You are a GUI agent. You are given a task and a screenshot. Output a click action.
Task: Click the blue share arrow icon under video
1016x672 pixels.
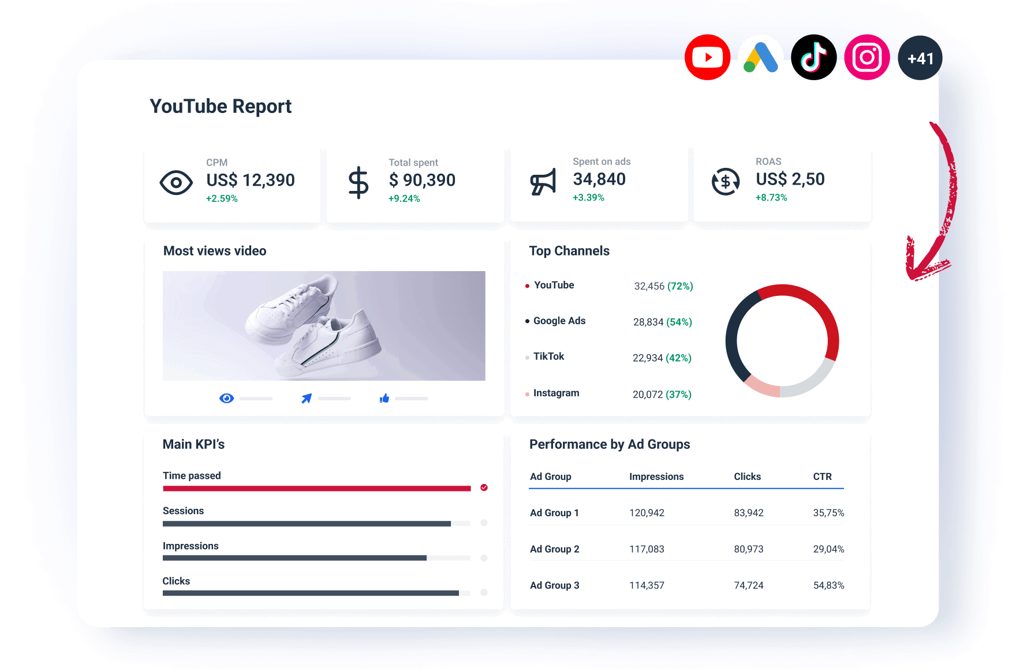[x=307, y=398]
